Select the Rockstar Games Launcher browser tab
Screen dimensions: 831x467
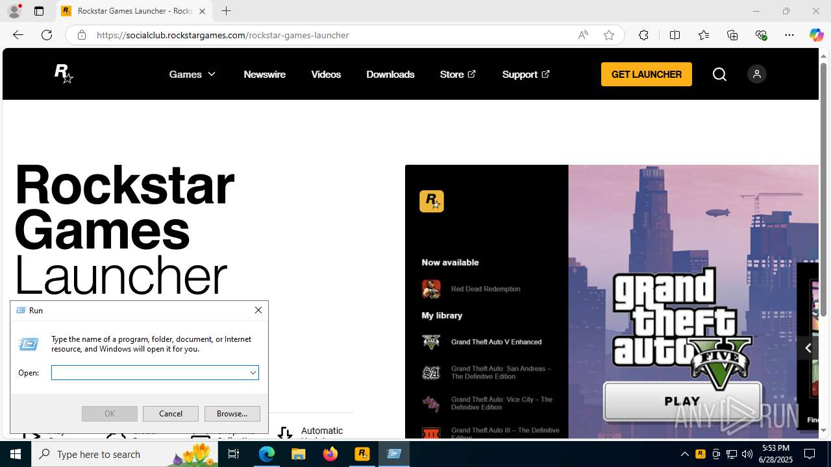click(x=134, y=11)
